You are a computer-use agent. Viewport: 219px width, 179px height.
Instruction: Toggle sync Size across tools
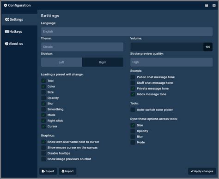coord(133,125)
